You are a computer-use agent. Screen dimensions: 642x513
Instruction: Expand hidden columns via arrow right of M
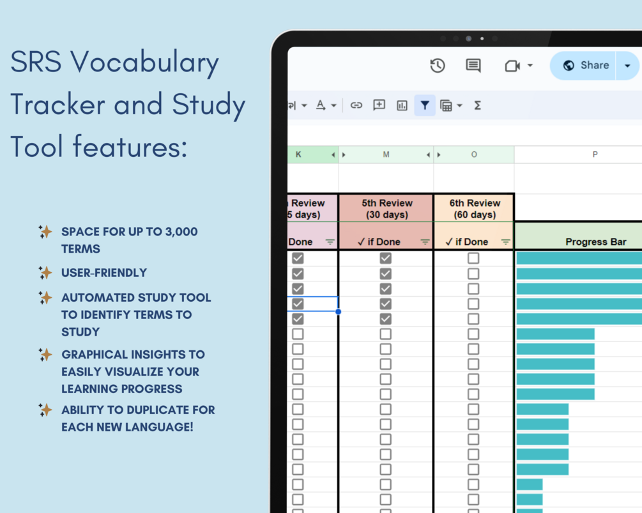(x=428, y=154)
